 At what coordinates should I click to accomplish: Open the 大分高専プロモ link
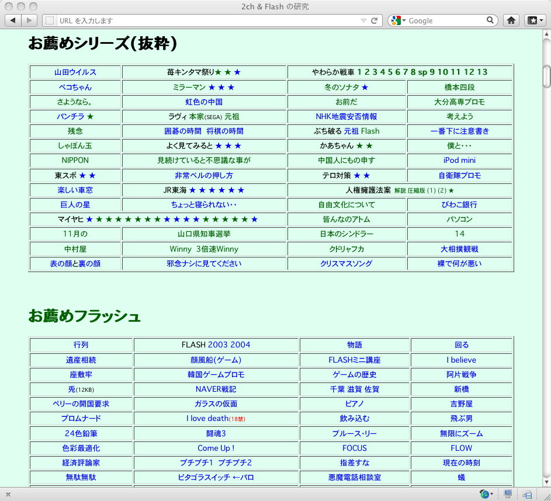pos(460,102)
